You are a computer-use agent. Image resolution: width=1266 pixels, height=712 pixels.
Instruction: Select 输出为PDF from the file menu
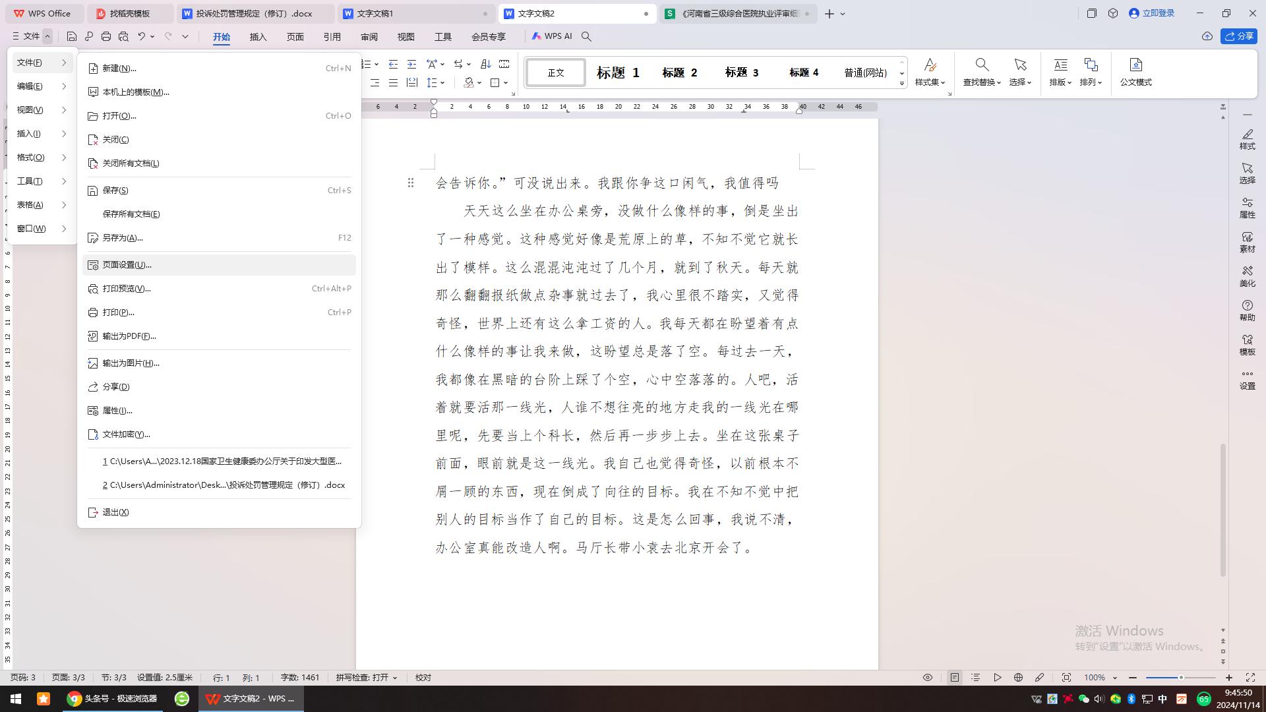pyautogui.click(x=128, y=336)
